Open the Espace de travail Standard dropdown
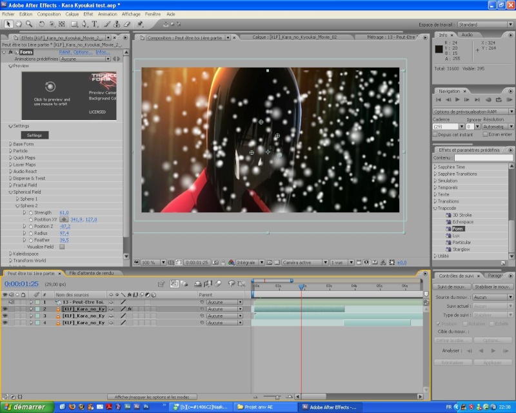Image resolution: width=516 pixels, height=413 pixels. 485,25
